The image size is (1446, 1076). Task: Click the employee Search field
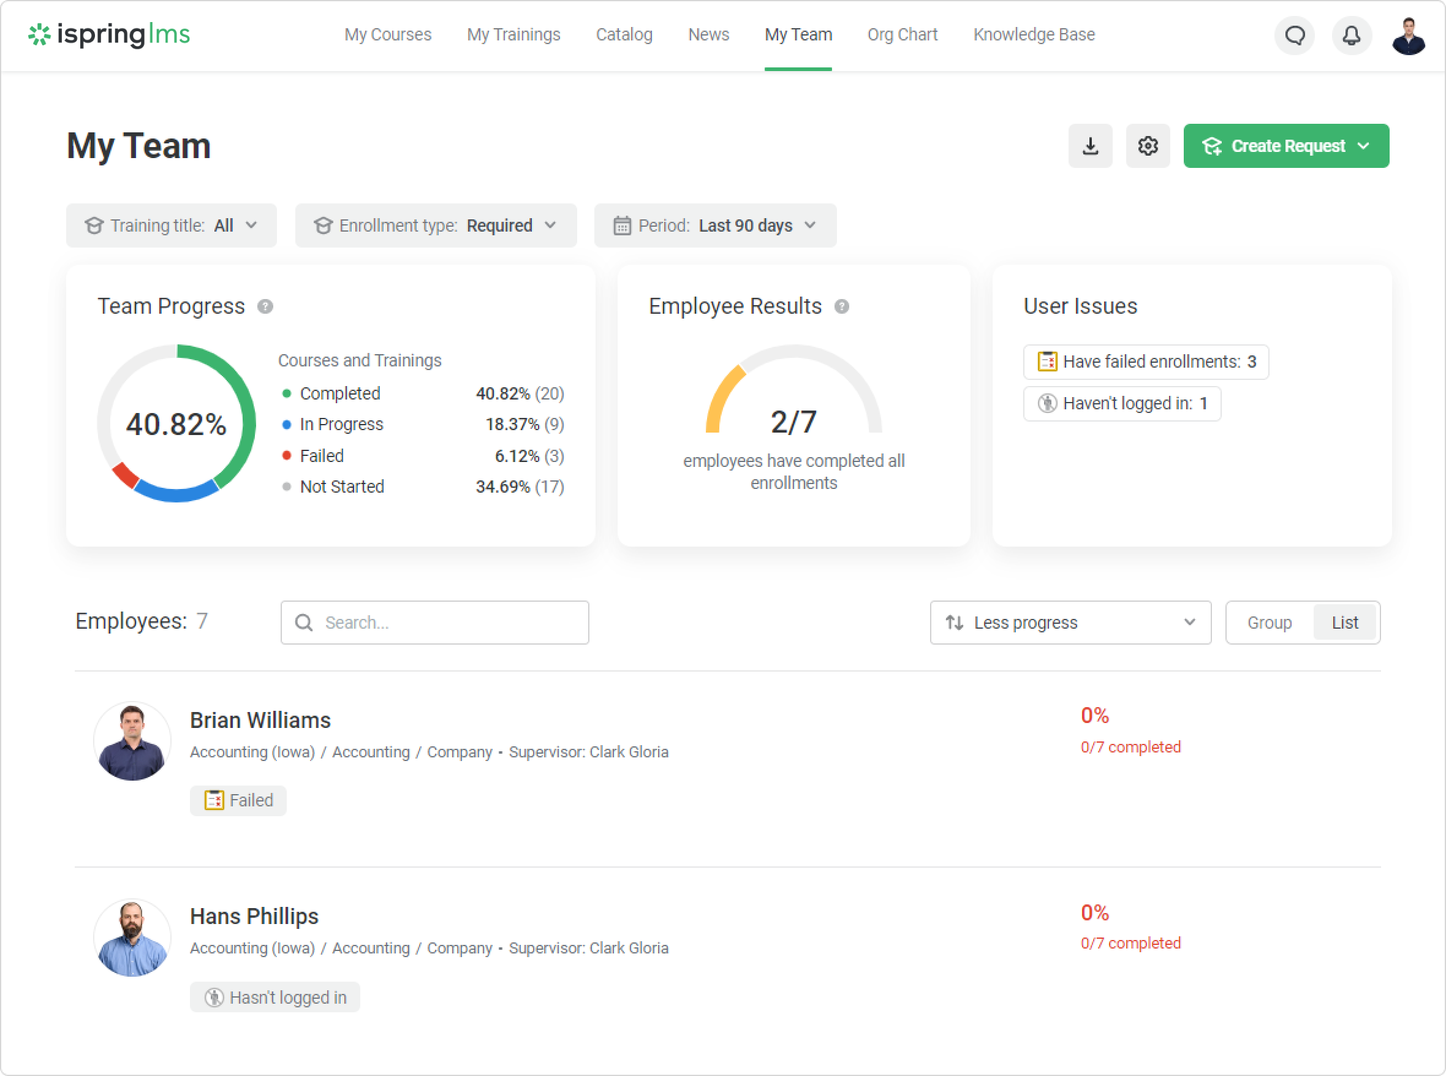click(x=435, y=623)
